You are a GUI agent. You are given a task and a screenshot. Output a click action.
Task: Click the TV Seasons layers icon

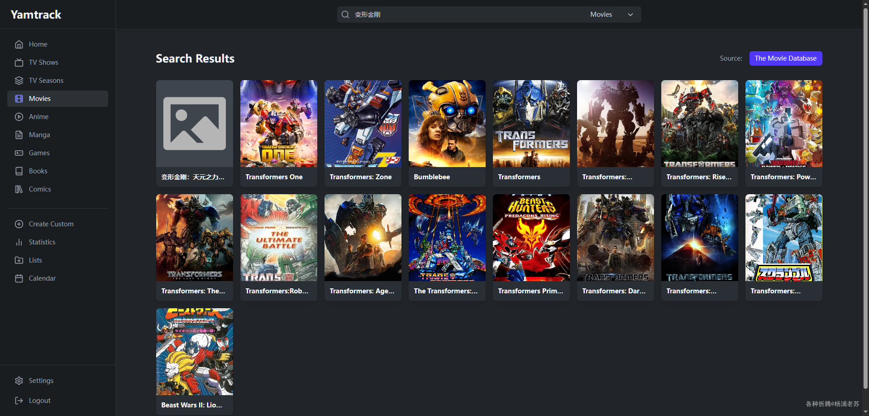19,81
